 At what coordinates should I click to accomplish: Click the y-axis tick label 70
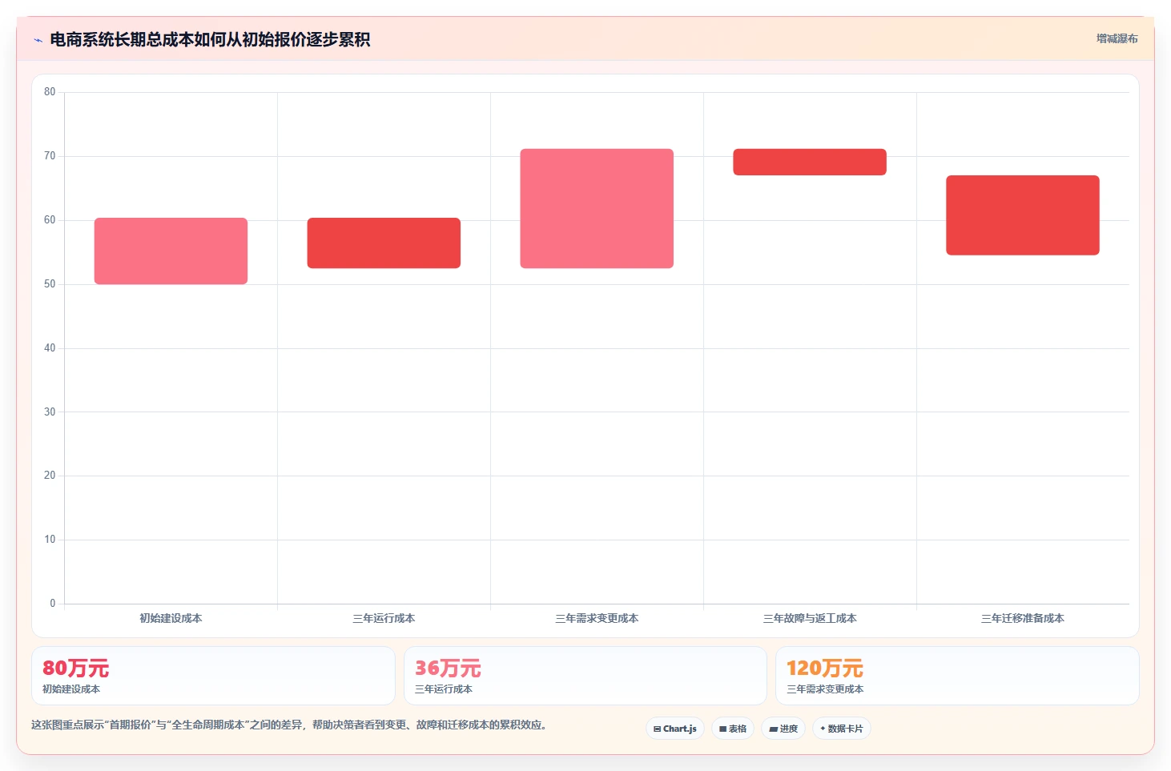[50, 156]
